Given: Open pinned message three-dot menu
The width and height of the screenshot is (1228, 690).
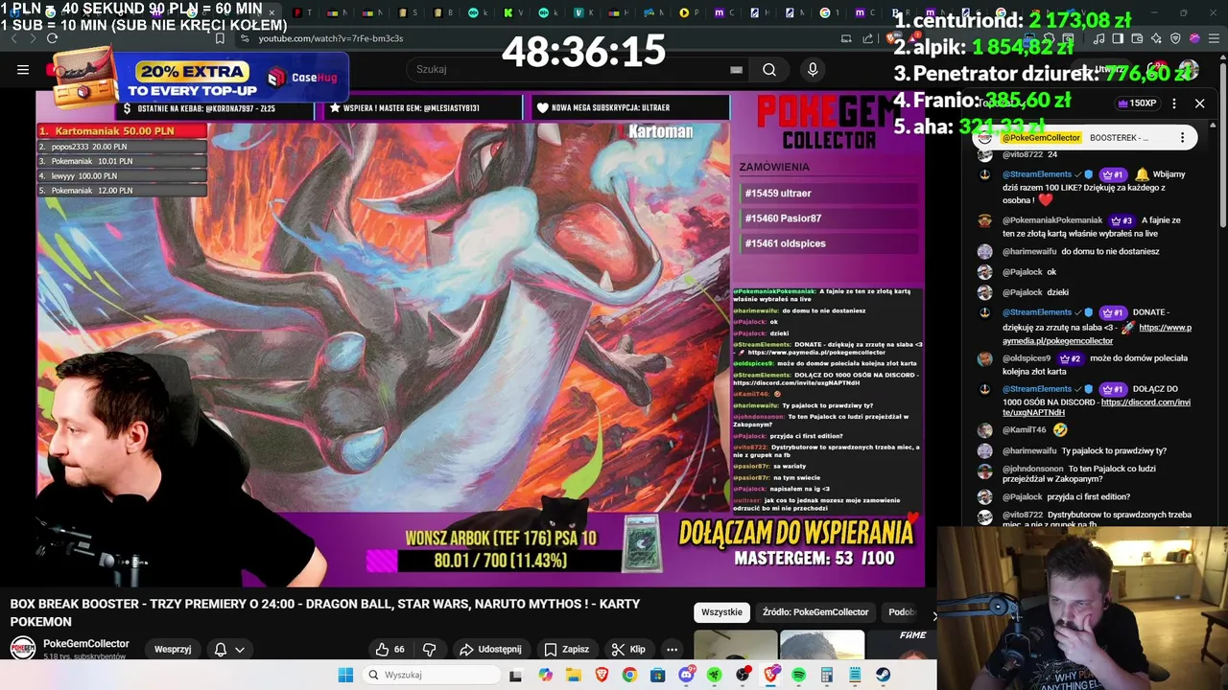Looking at the screenshot, I should click(x=1182, y=138).
